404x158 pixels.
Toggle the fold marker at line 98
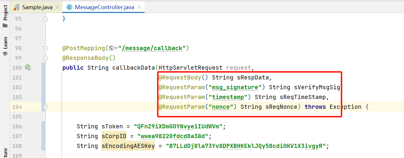(x=45, y=48)
